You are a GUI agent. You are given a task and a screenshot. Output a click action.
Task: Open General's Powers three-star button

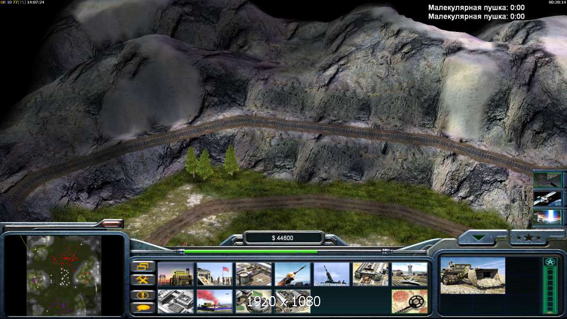(x=529, y=238)
